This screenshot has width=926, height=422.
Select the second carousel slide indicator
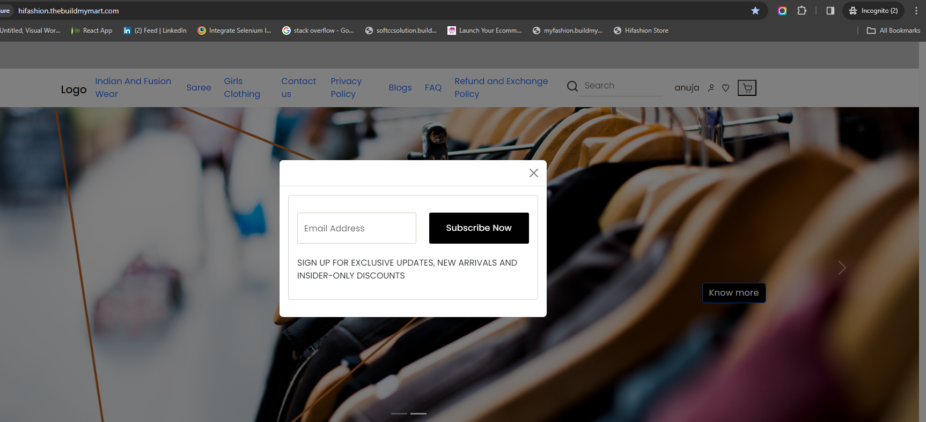click(x=418, y=413)
